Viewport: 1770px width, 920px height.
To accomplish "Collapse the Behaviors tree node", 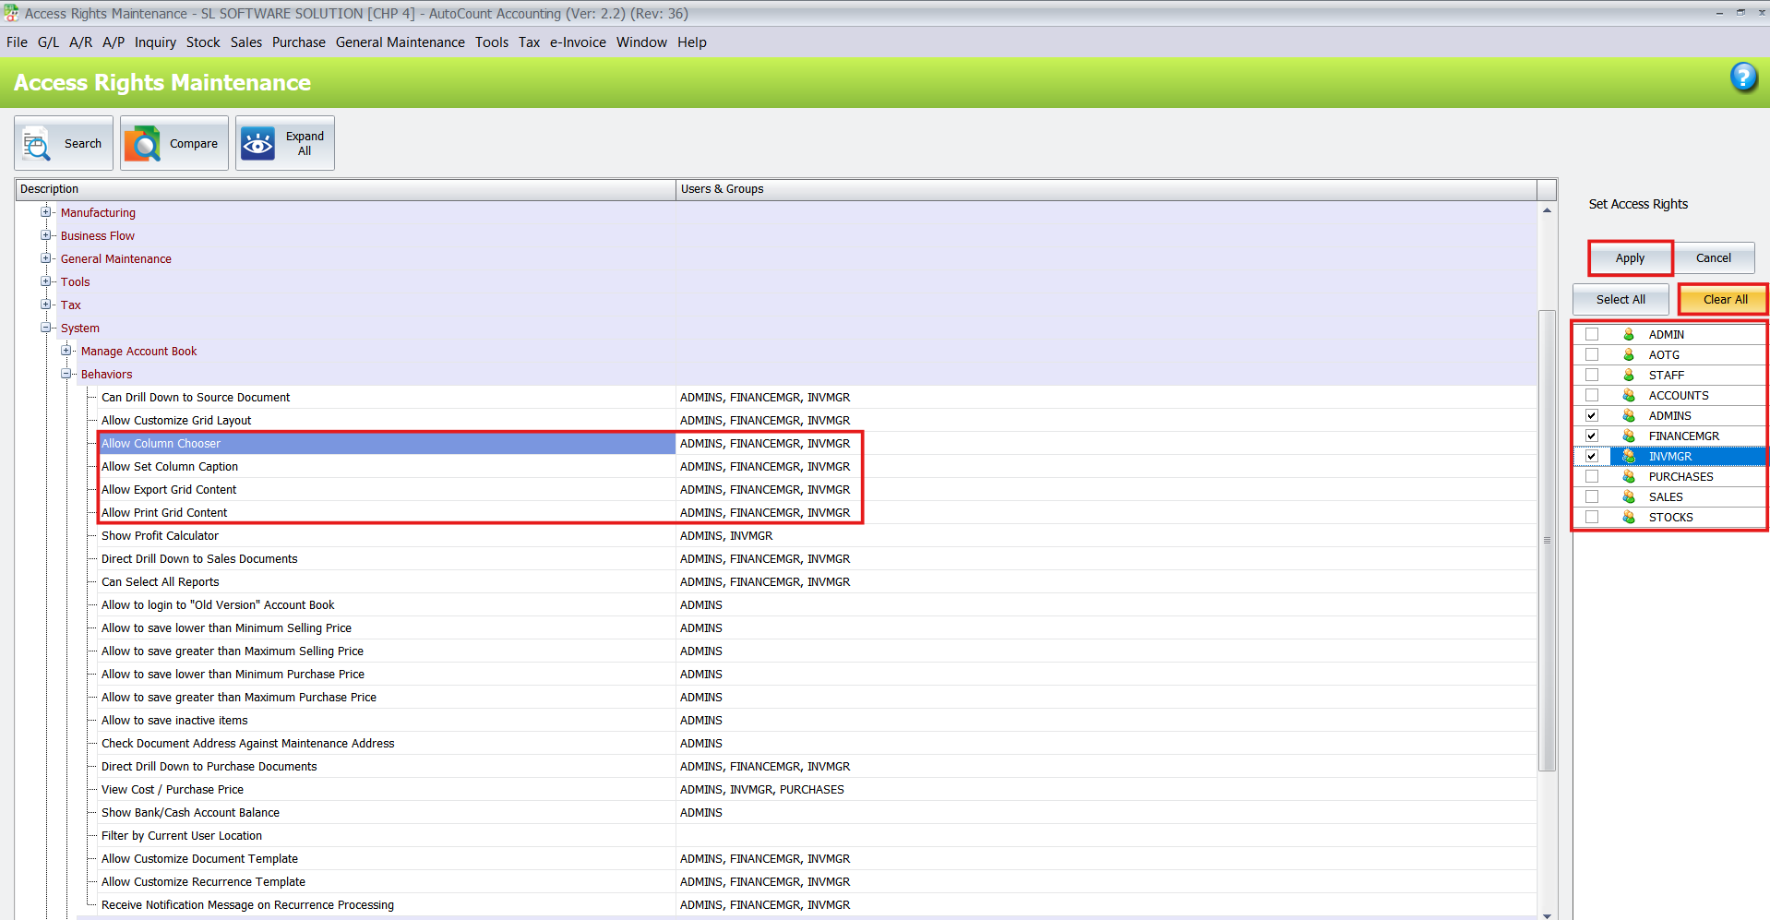I will [66, 374].
